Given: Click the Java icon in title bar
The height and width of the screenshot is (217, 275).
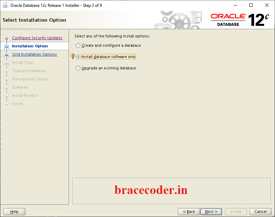Looking at the screenshot, I should point(6,5).
